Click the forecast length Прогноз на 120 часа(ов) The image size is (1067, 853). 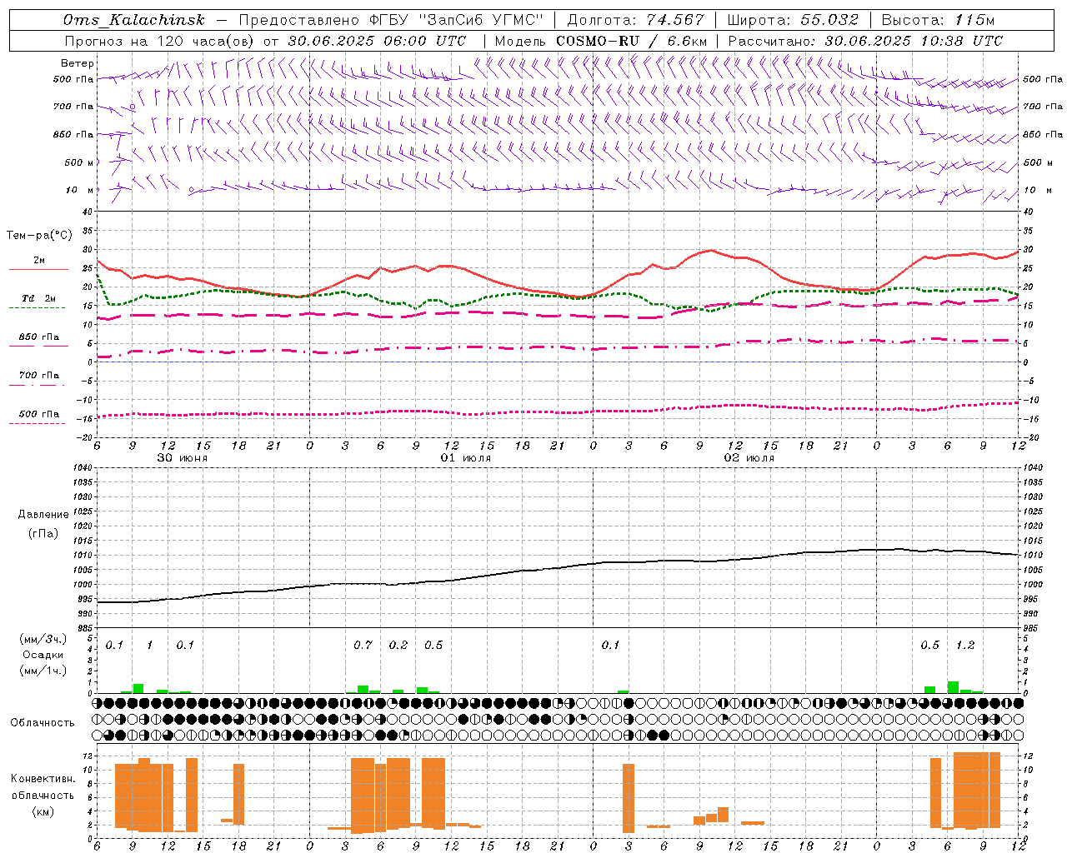[160, 41]
